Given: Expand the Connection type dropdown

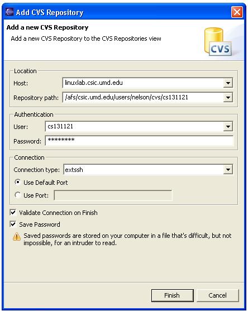Looking at the screenshot, I should pyautogui.click(x=228, y=170).
